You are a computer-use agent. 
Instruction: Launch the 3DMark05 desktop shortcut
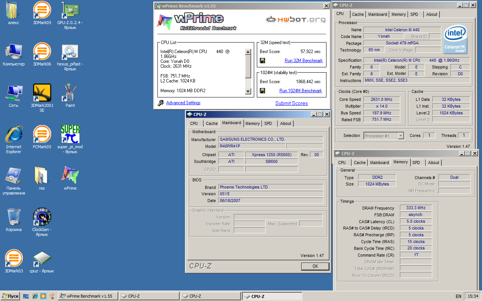(x=42, y=11)
